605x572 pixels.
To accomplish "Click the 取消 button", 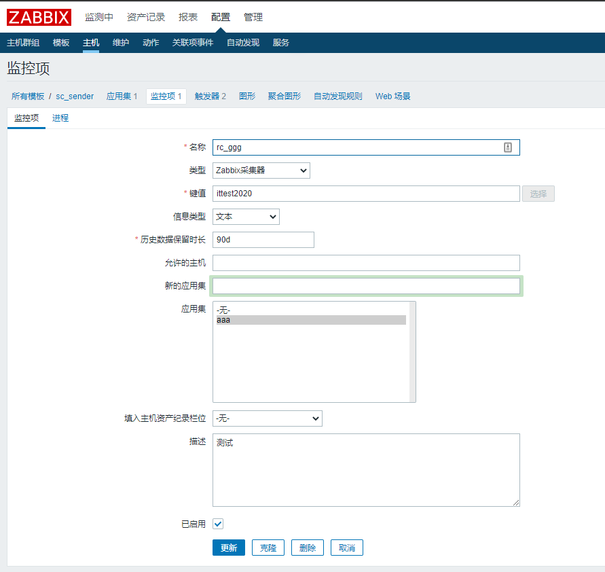I will 347,548.
